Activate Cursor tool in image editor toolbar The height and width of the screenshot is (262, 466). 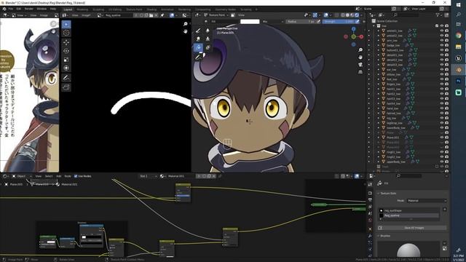tap(66, 33)
